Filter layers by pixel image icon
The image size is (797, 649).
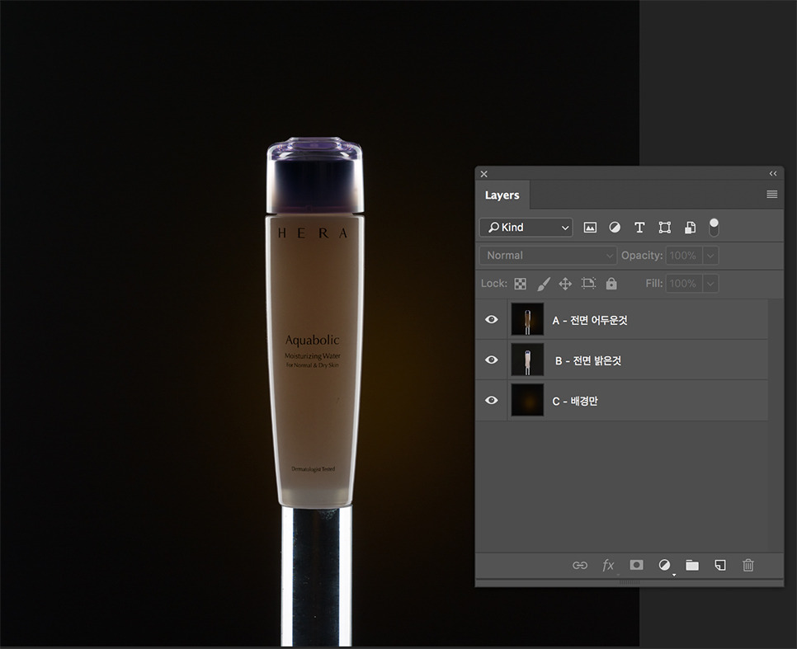[x=590, y=228]
